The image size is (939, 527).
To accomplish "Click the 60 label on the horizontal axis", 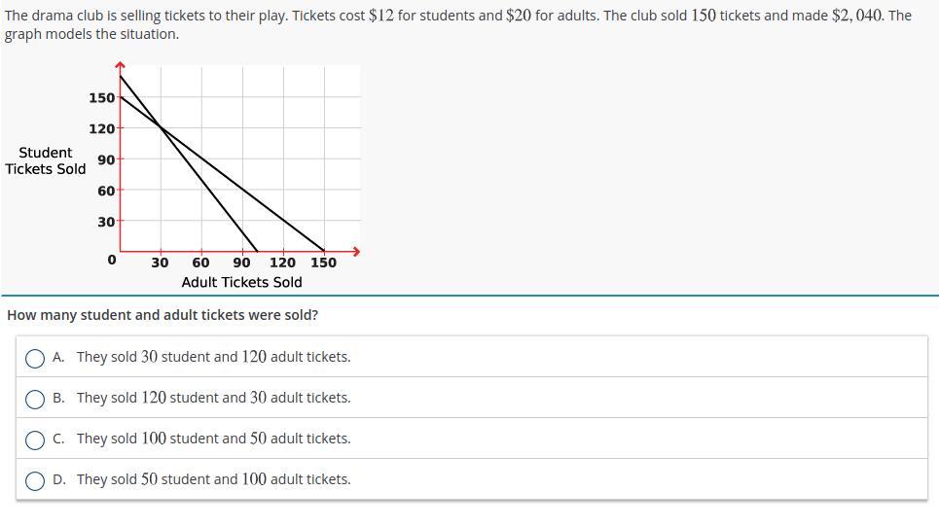I will [200, 262].
